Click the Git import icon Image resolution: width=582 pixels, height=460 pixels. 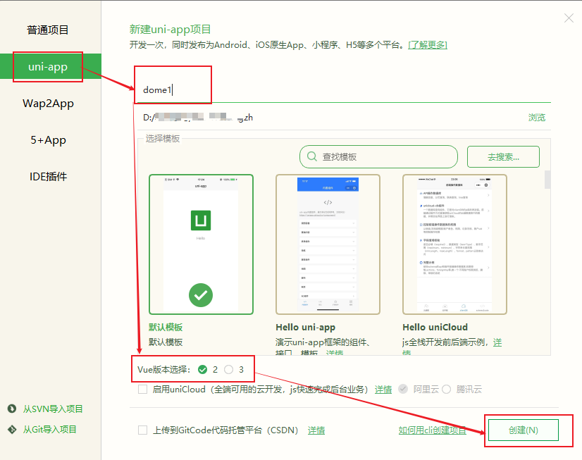tap(12, 429)
